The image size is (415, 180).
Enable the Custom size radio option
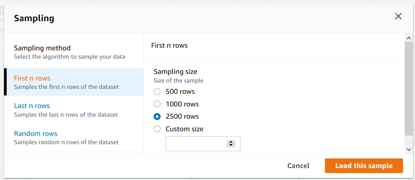157,129
